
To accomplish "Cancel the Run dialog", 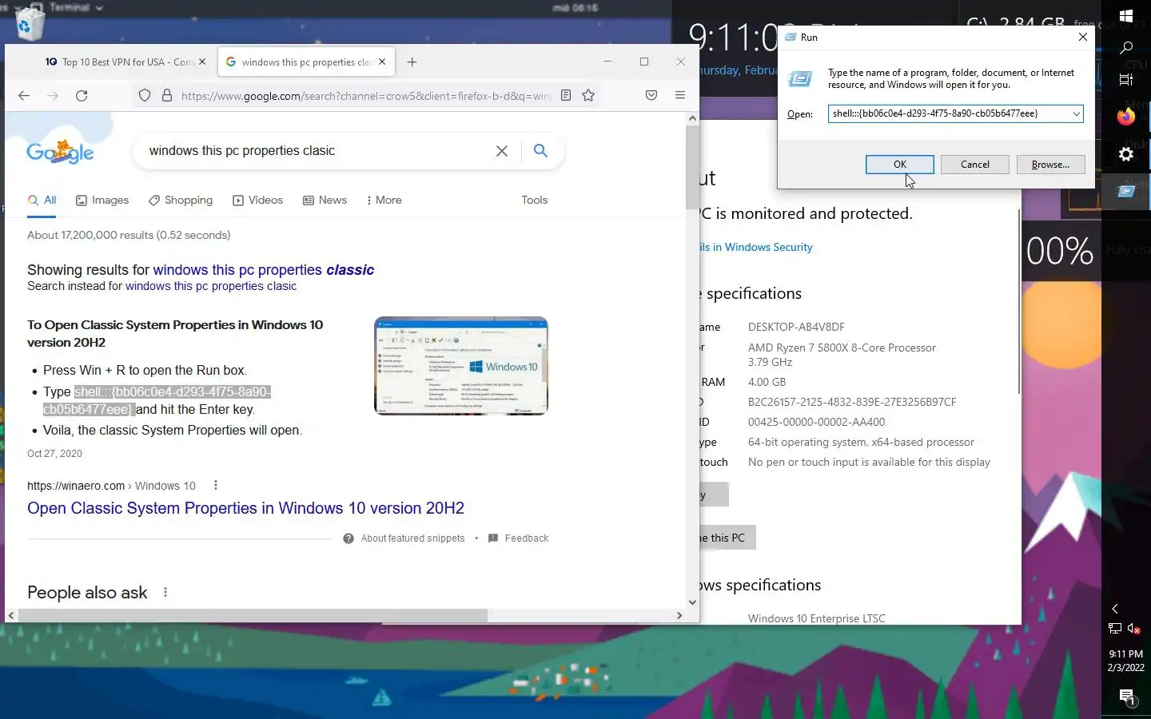I will 974,165.
